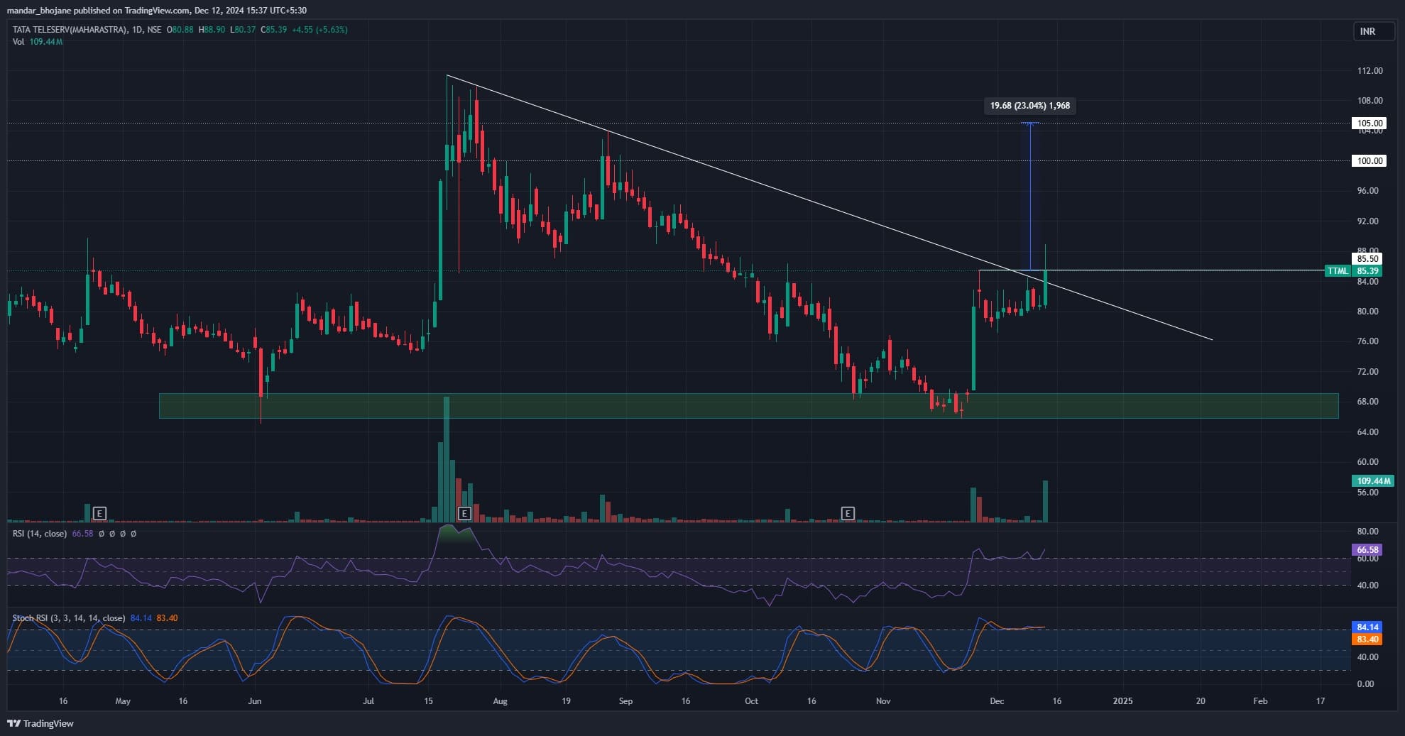Select the Vol 109.44M indicator legend
1405x736 pixels.
tap(37, 42)
